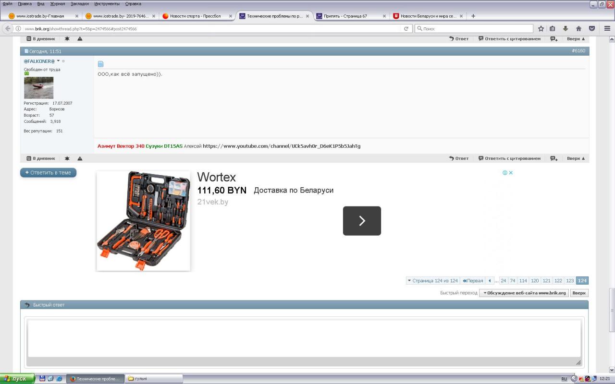Open the Firefox hamburger menu

[607, 29]
